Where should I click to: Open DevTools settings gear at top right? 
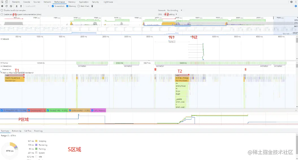291,2
